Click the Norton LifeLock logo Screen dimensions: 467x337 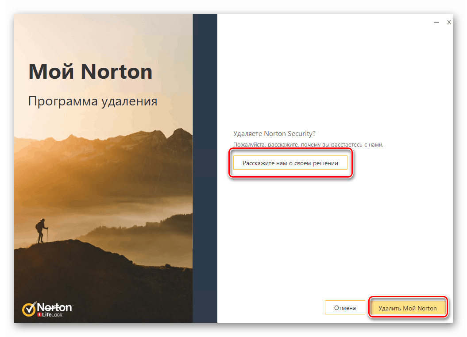coord(47,309)
